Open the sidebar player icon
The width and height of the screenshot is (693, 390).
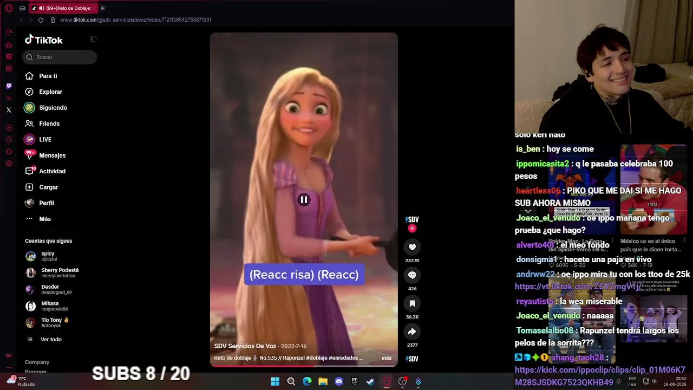click(x=9, y=128)
